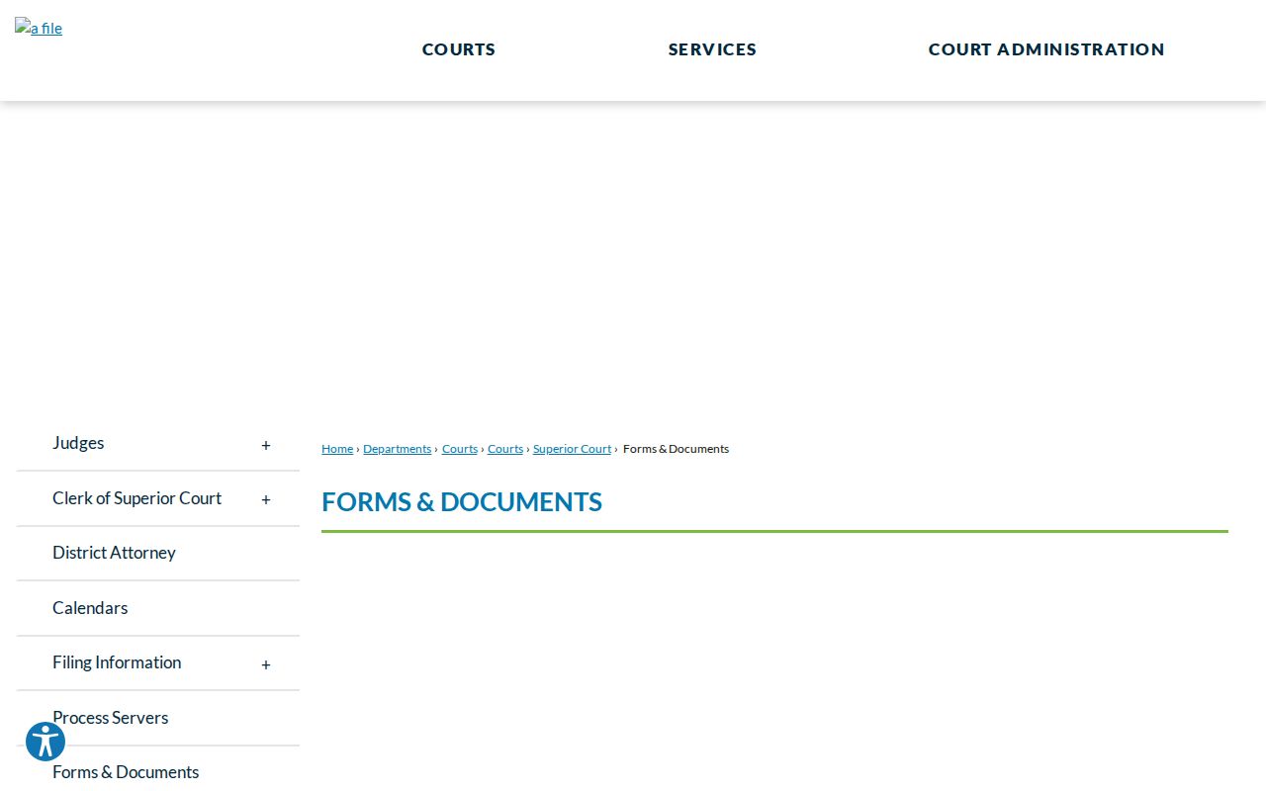1266x791 pixels.
Task: Click the Forms & Documents page heading
Action: tap(462, 502)
